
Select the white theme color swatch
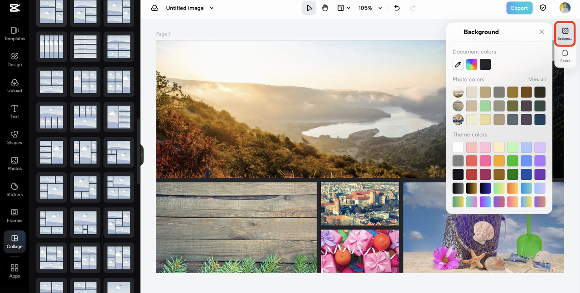[x=458, y=147]
